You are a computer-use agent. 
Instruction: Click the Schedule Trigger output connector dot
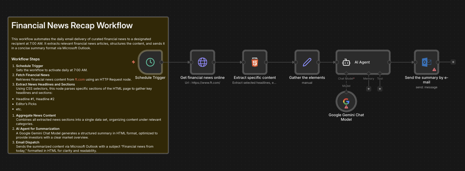(161, 62)
